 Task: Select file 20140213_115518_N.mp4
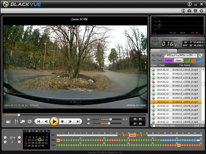[176, 78]
